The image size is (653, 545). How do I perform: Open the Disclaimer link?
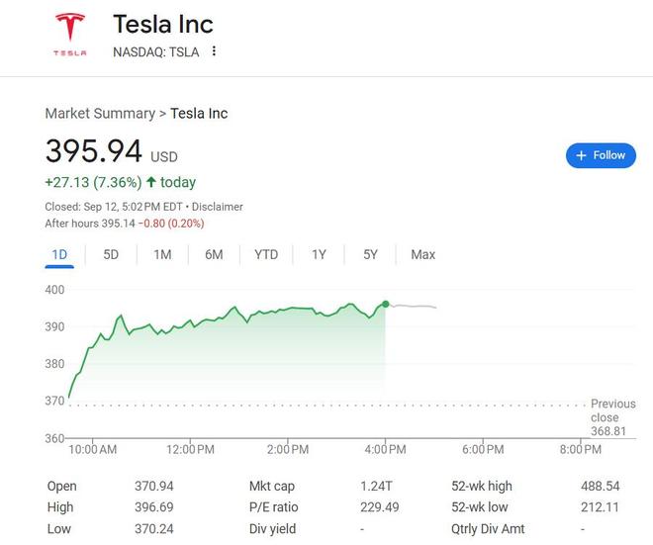[x=217, y=207]
